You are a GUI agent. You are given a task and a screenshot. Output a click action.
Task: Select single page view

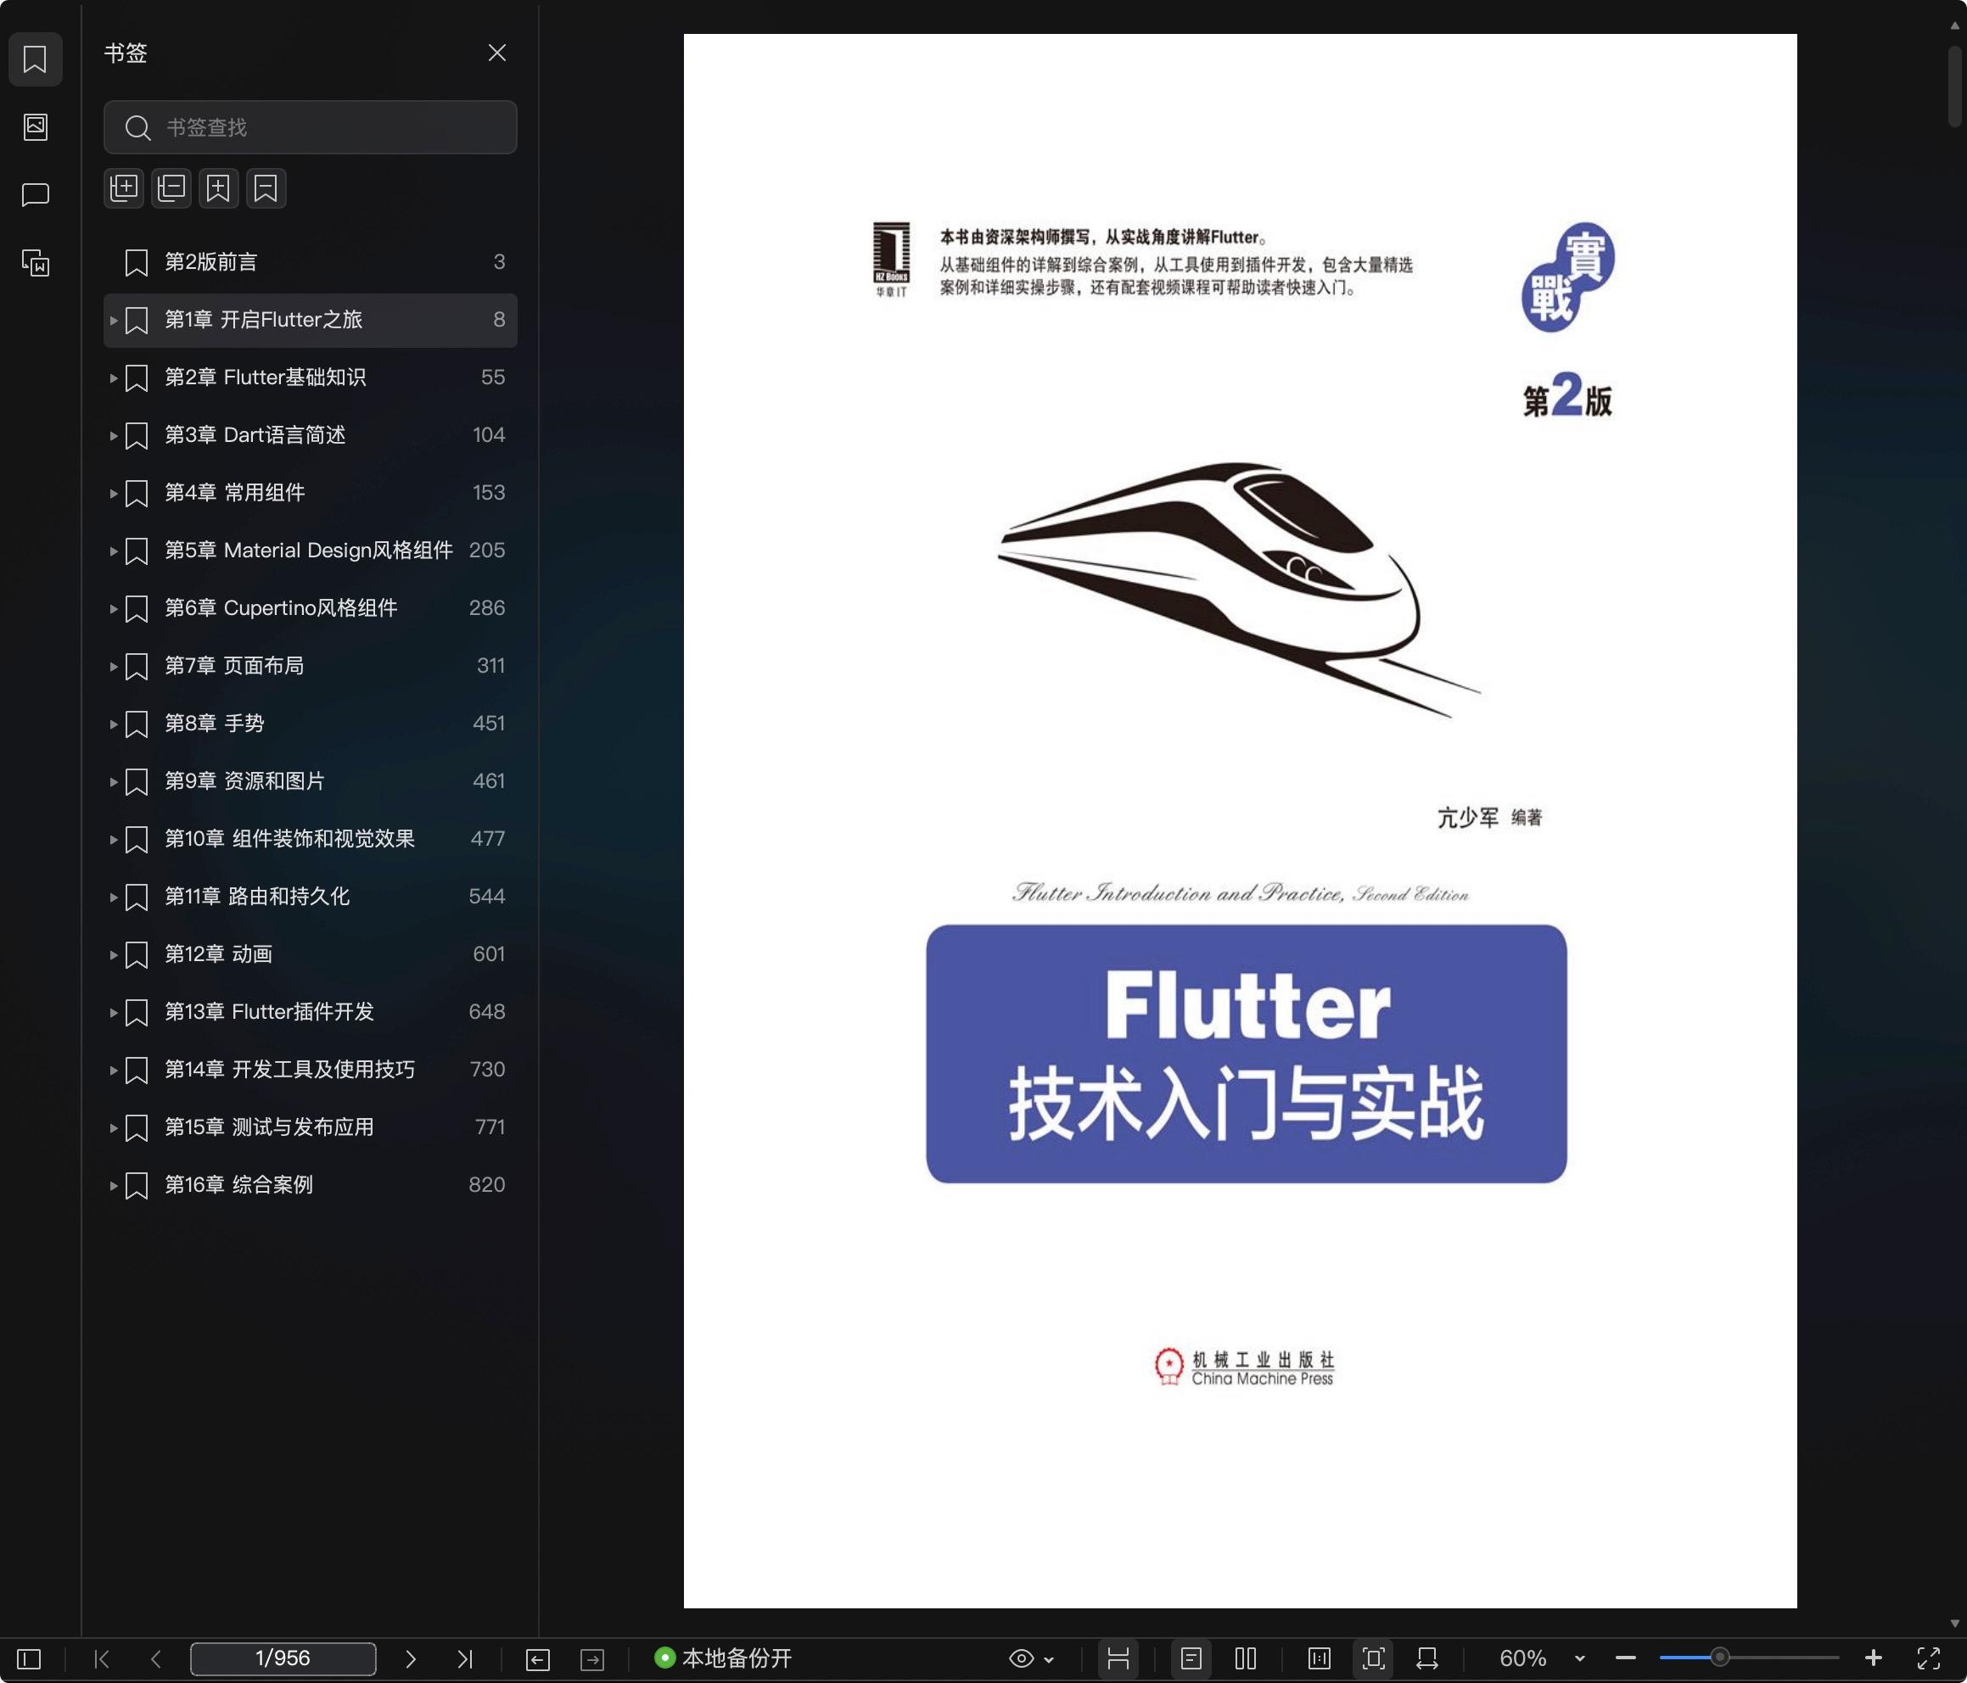(1191, 1658)
